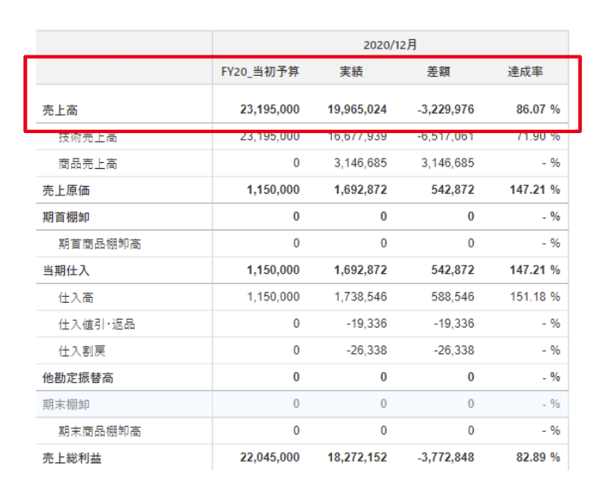The width and height of the screenshot is (600, 500).
Task: Select the 差額 column header
Action: point(438,73)
